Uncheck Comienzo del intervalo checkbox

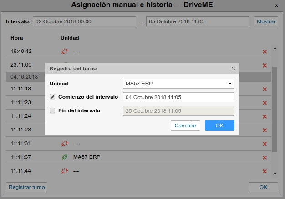pos(52,97)
